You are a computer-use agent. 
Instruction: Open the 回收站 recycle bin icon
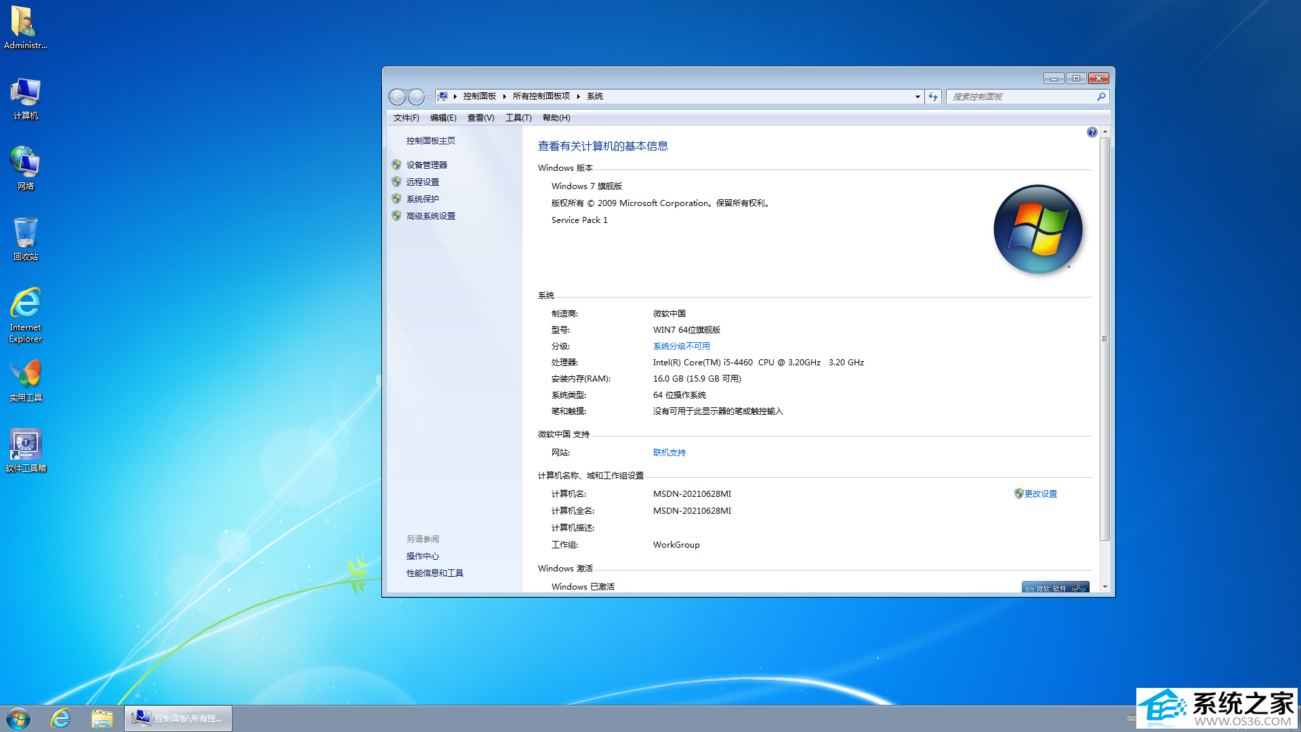pyautogui.click(x=25, y=239)
